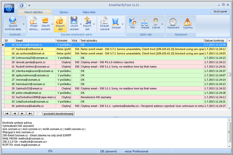Switch to the Úpravy tab
The image size is (233, 155).
click(64, 12)
